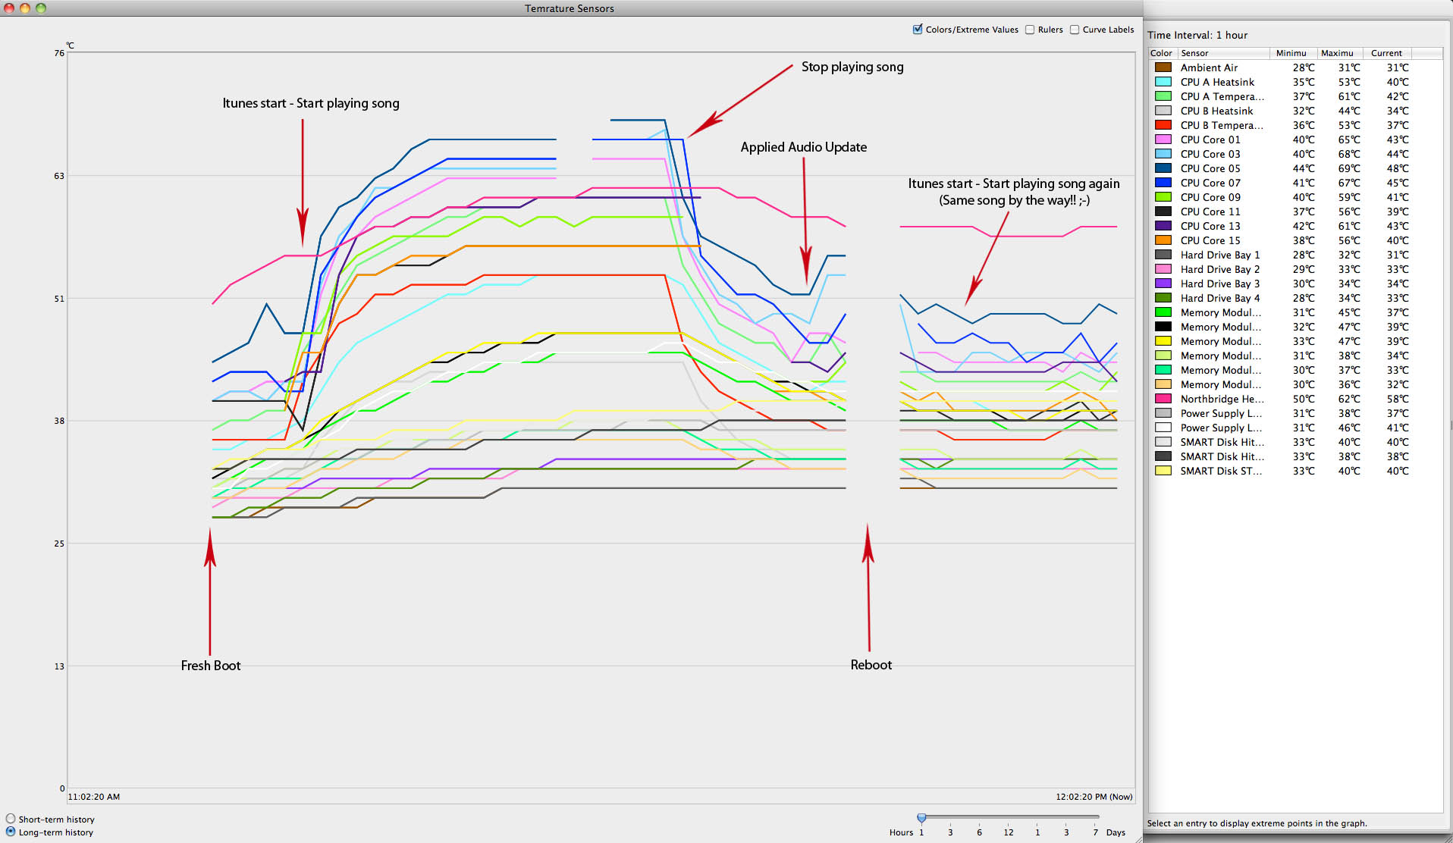Screen dimensions: 1453x843
Task: Click the time interval slider handle
Action: 921,818
